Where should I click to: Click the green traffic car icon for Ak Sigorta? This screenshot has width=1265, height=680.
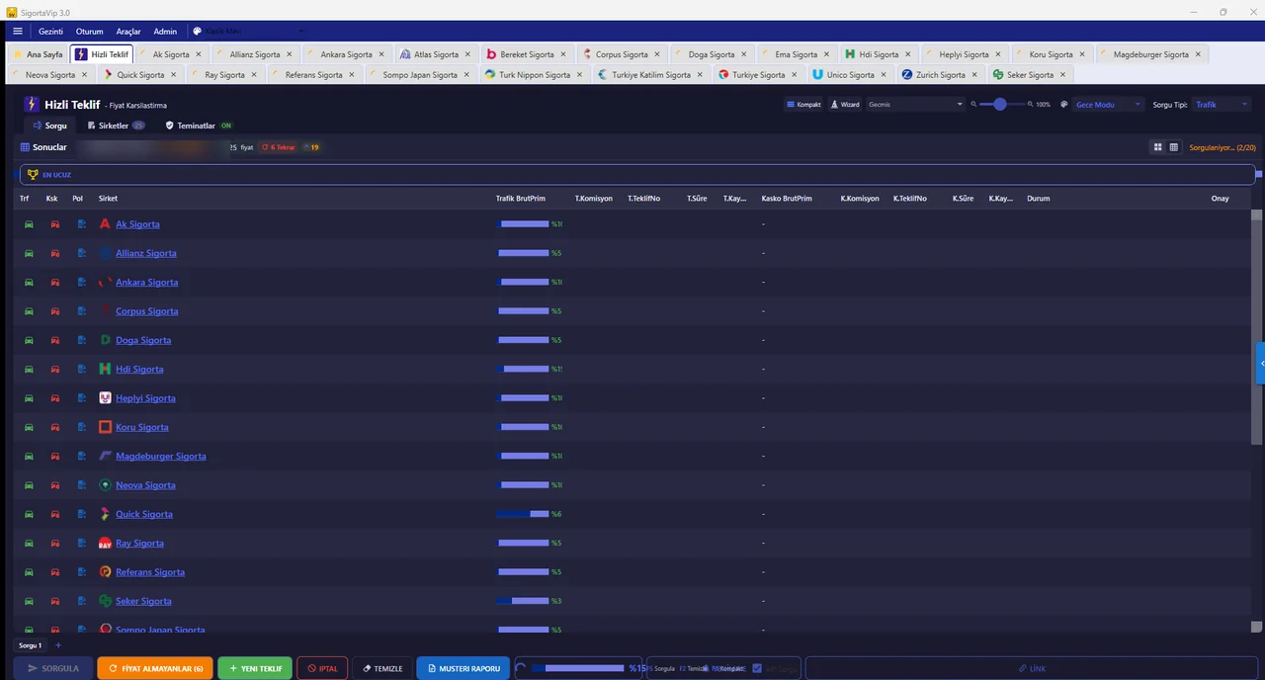pos(29,224)
